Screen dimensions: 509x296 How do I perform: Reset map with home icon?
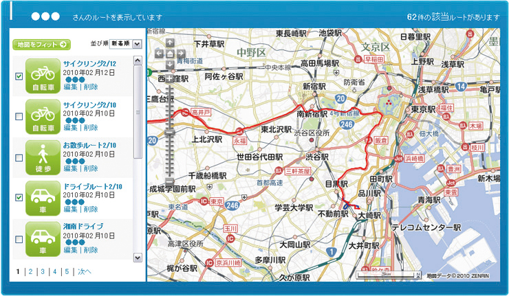(x=170, y=54)
